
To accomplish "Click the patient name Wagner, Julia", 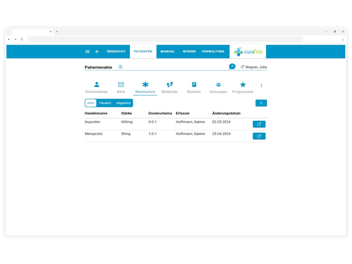I will [256, 67].
